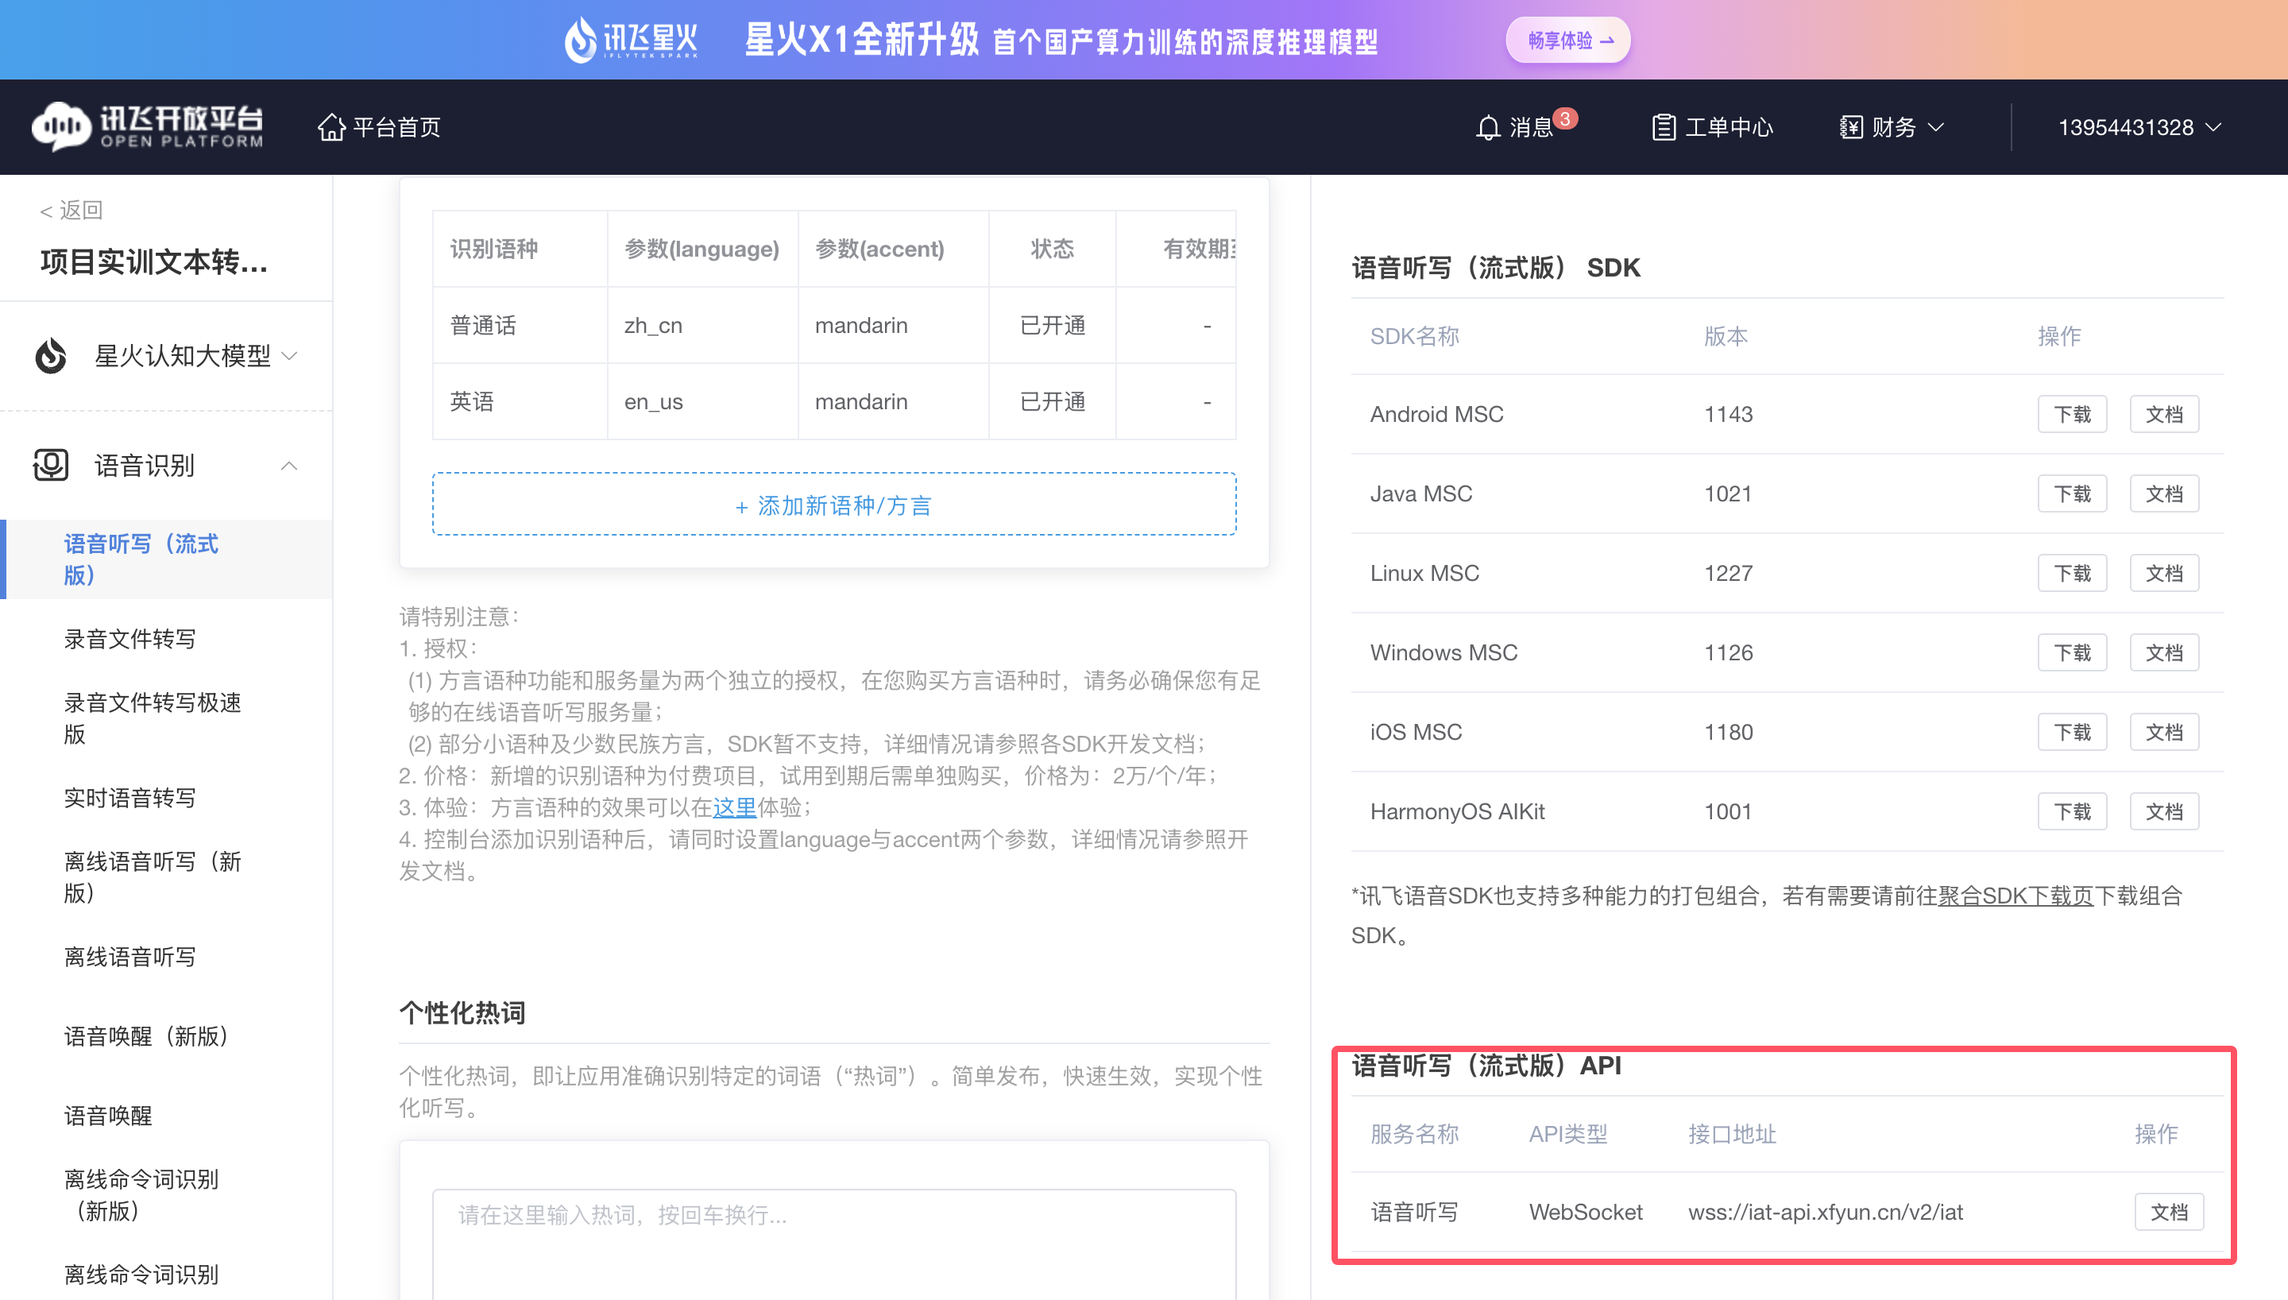Open 语音唤醒 in the sidebar
This screenshot has width=2288, height=1300.
108,1115
